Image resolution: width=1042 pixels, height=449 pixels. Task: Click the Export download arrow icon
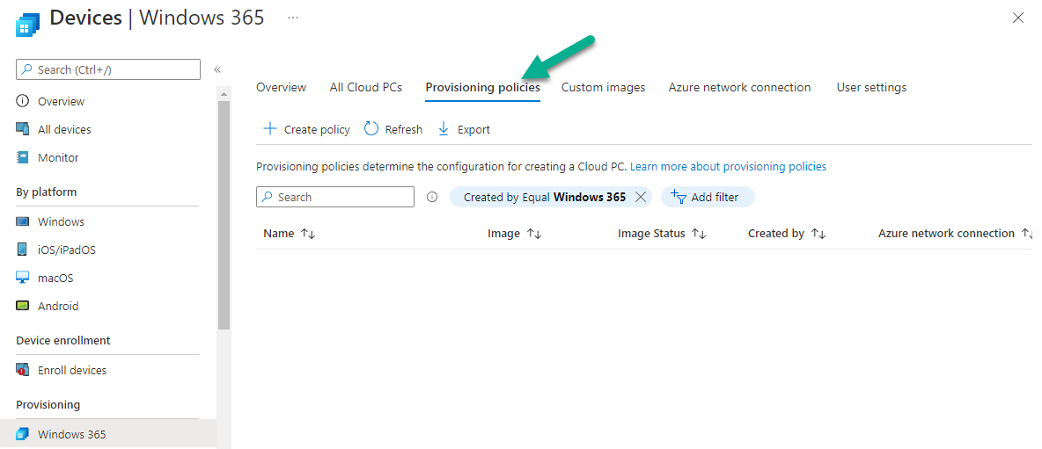click(x=444, y=129)
